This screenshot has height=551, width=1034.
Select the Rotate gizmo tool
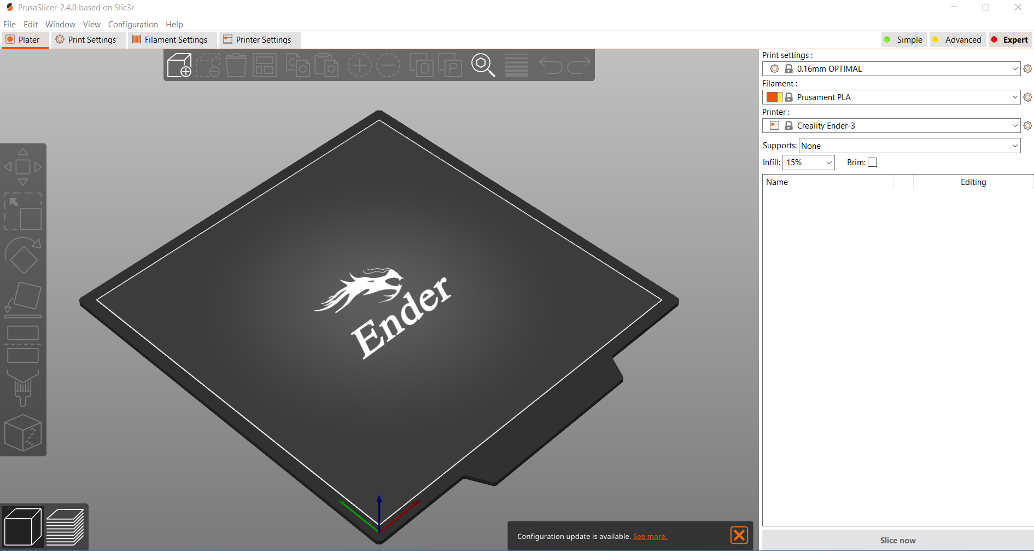(x=23, y=255)
